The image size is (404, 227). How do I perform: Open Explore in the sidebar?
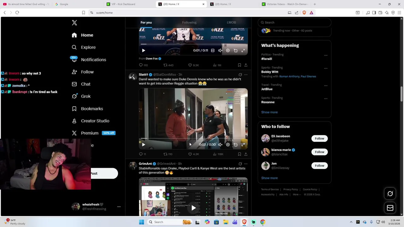tap(84, 47)
